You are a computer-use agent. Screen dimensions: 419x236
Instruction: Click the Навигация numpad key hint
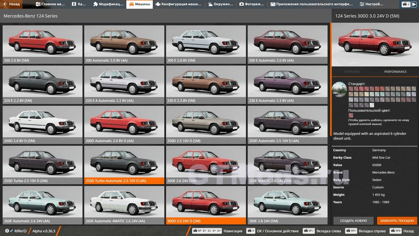[217, 231]
